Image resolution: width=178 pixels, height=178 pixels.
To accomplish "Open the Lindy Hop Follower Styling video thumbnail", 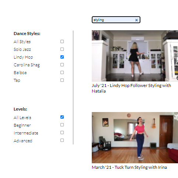I will (x=135, y=56).
